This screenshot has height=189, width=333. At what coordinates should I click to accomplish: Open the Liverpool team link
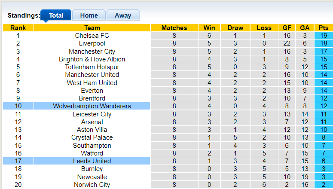coord(92,43)
